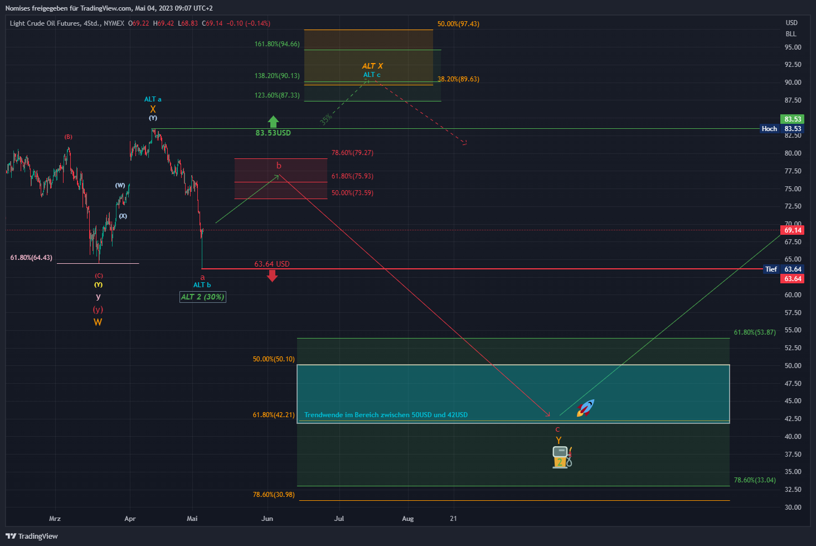The height and width of the screenshot is (546, 816).
Task: Select the ALT b wave label
Action: [x=202, y=285]
